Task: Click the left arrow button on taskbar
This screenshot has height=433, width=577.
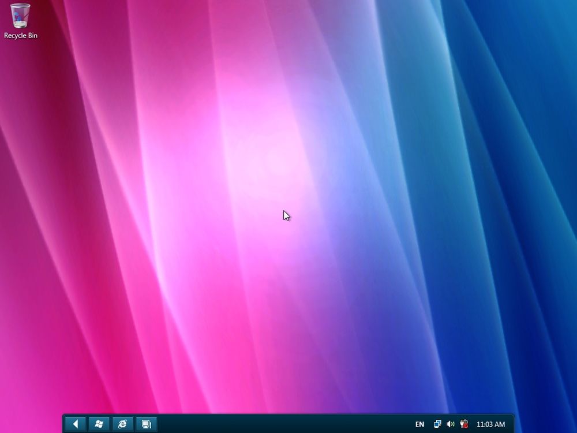Action: tap(76, 424)
